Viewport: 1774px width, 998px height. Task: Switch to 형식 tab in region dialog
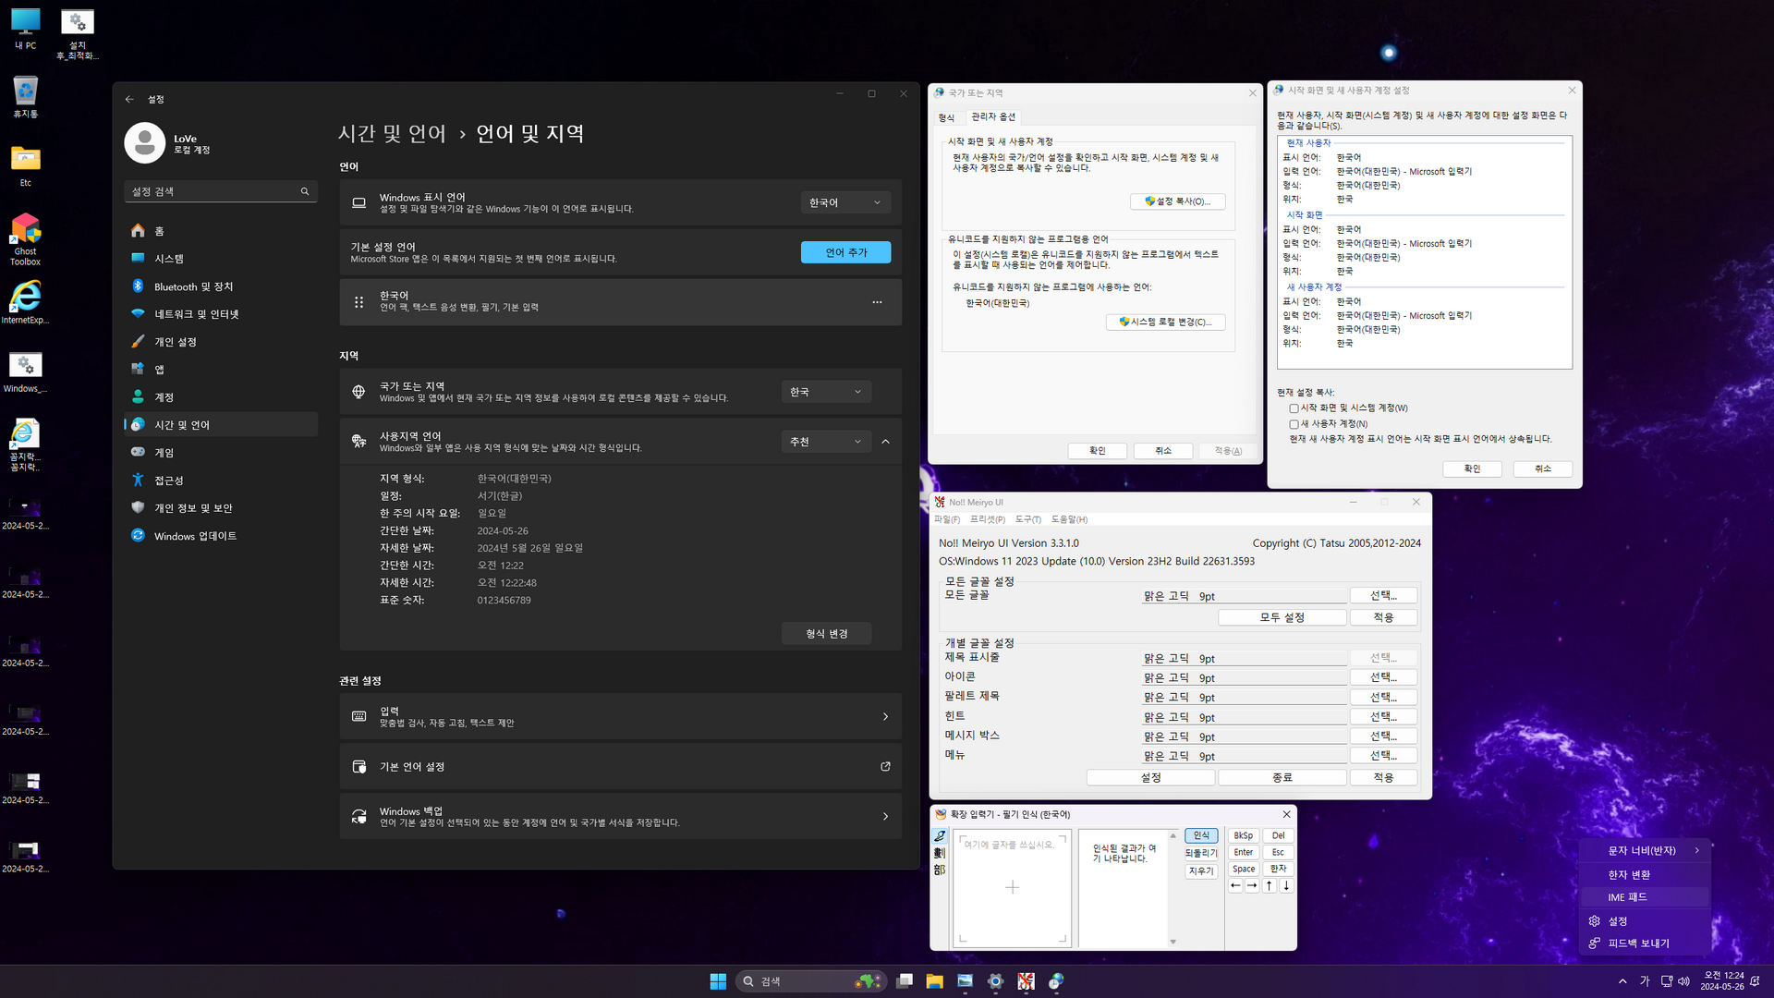pos(946,117)
